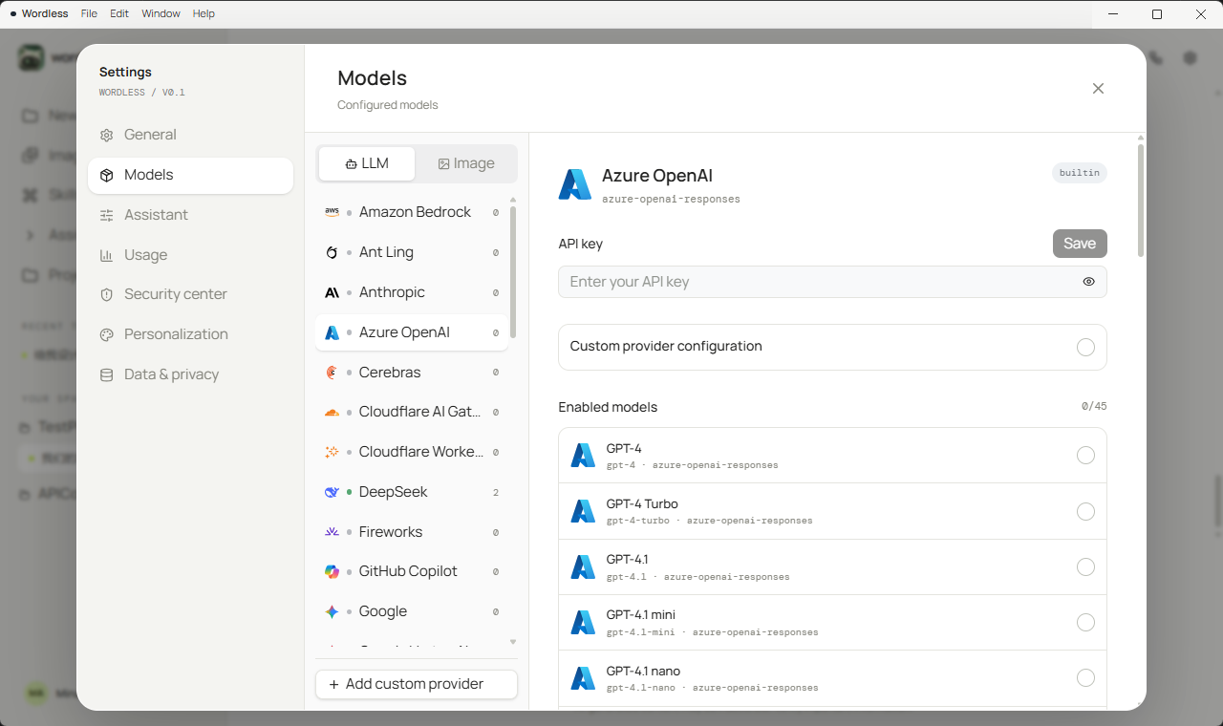Click the GitHub Copilot logo
This screenshot has width=1223, height=726.
coord(332,571)
